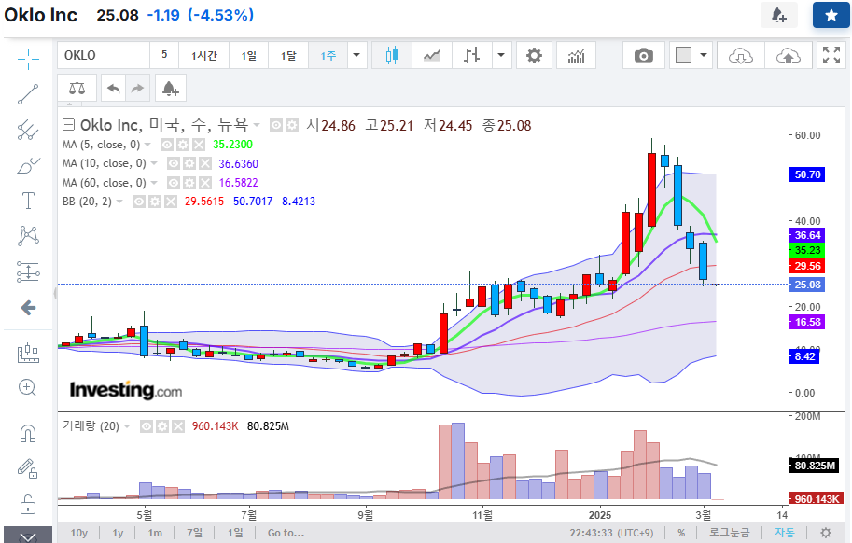The width and height of the screenshot is (852, 543).
Task: Toggle lock all drawing tools
Action: [x=28, y=505]
